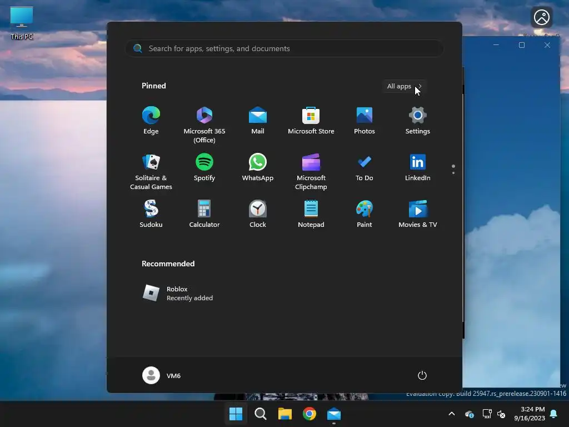Open the recently added Roblox item
Viewport: 569px width, 427px height.
coord(178,294)
